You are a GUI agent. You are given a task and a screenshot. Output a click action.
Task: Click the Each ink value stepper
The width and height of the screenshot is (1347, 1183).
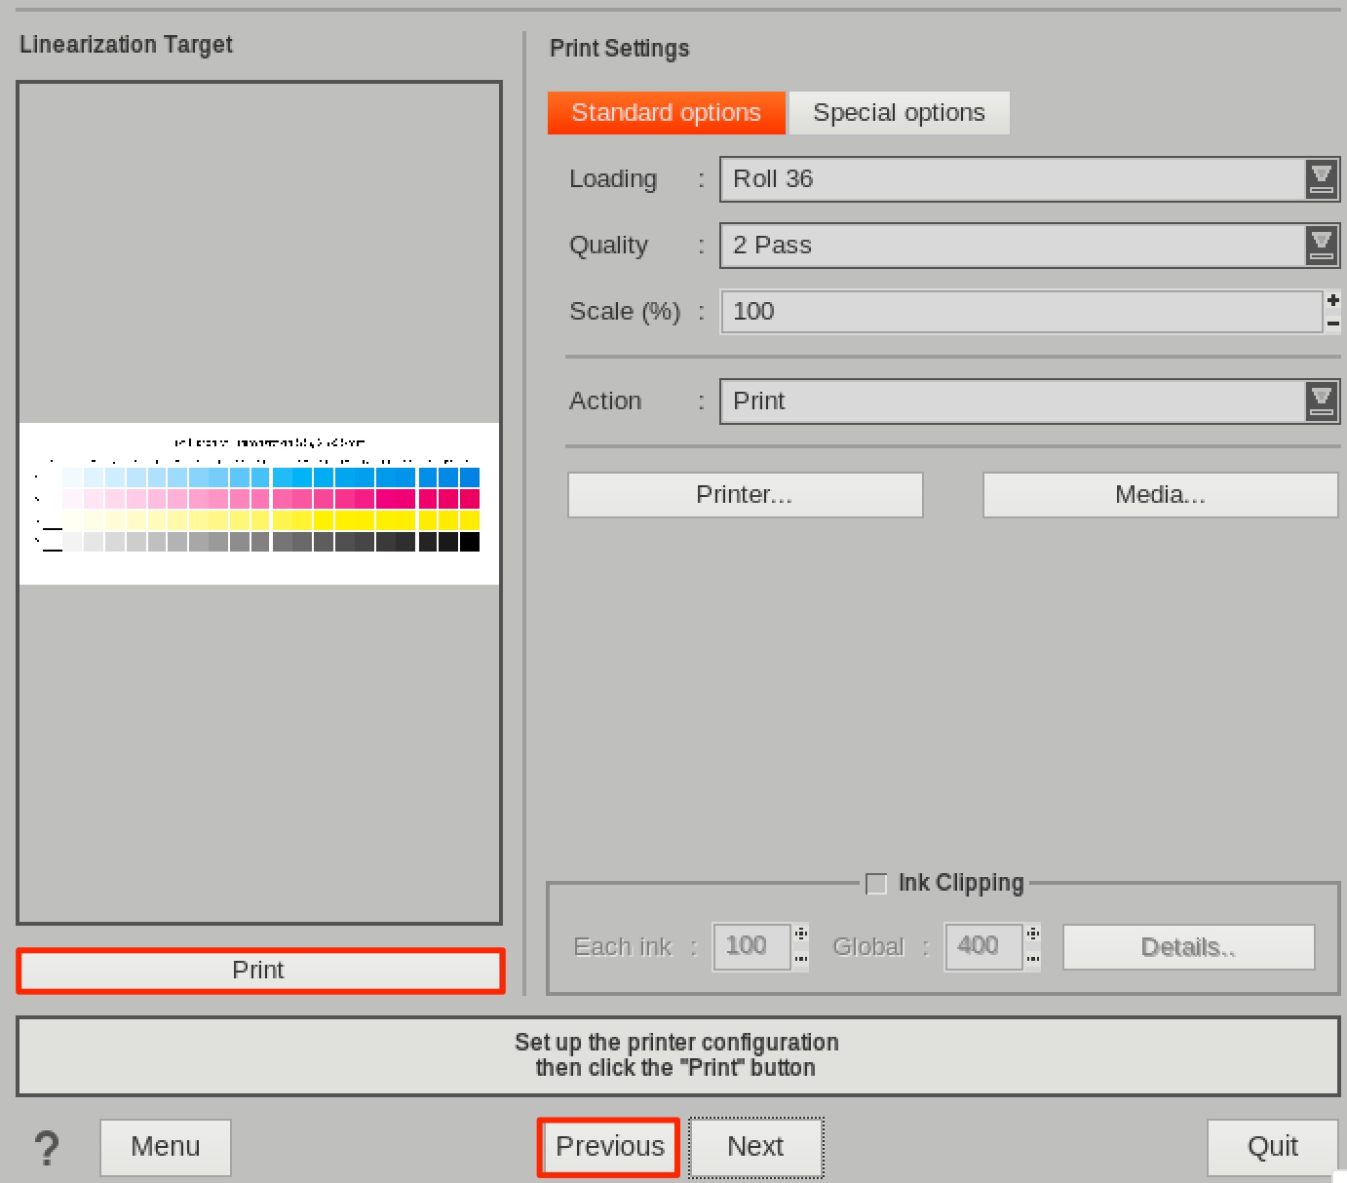800,946
